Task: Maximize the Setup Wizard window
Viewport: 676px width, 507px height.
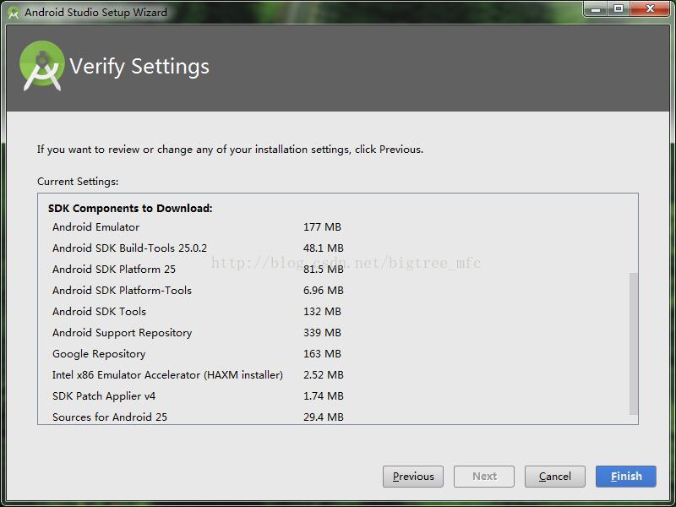Action: click(619, 9)
